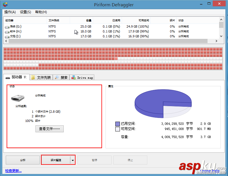The width and height of the screenshot is (228, 176).
Task: Click the 100% 碎片 result line
Action: [x=33, y=121]
